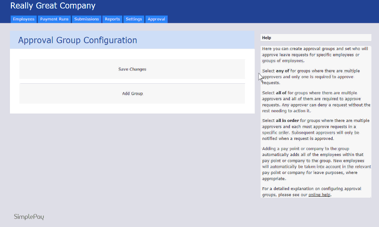Open the Employees tab

[23, 19]
